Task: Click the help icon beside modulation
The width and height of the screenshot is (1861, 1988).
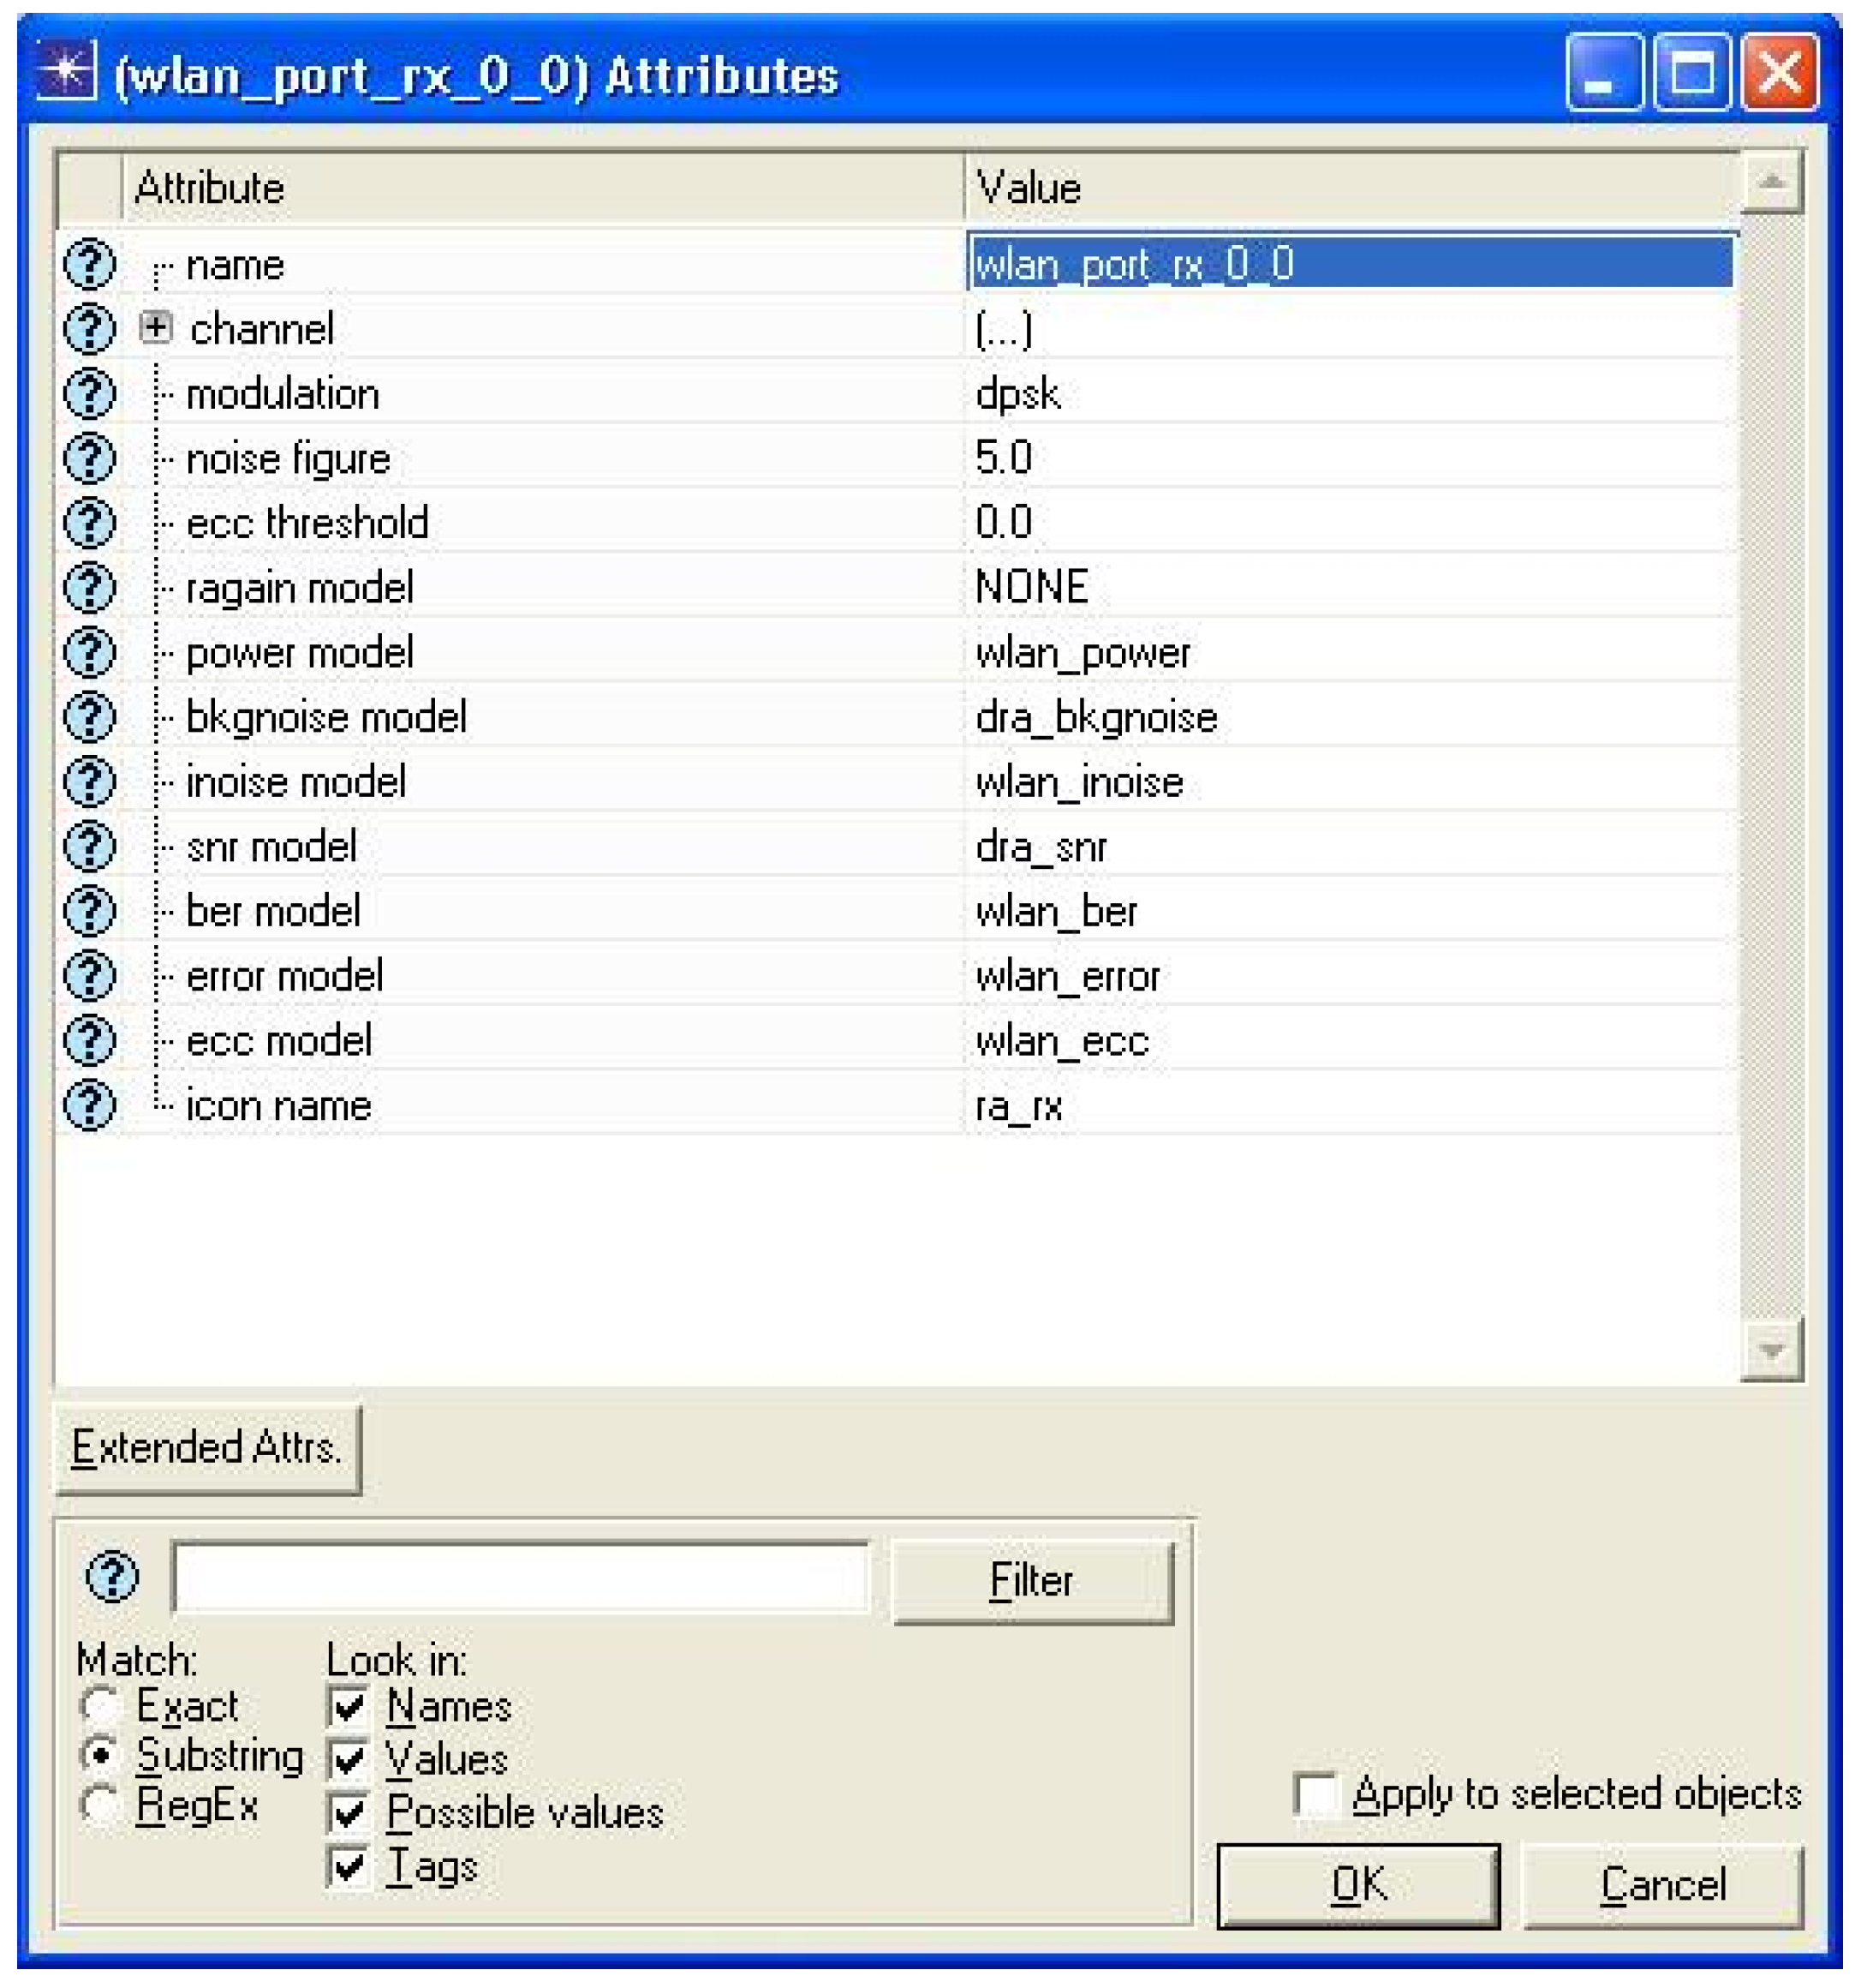Action: coord(90,393)
